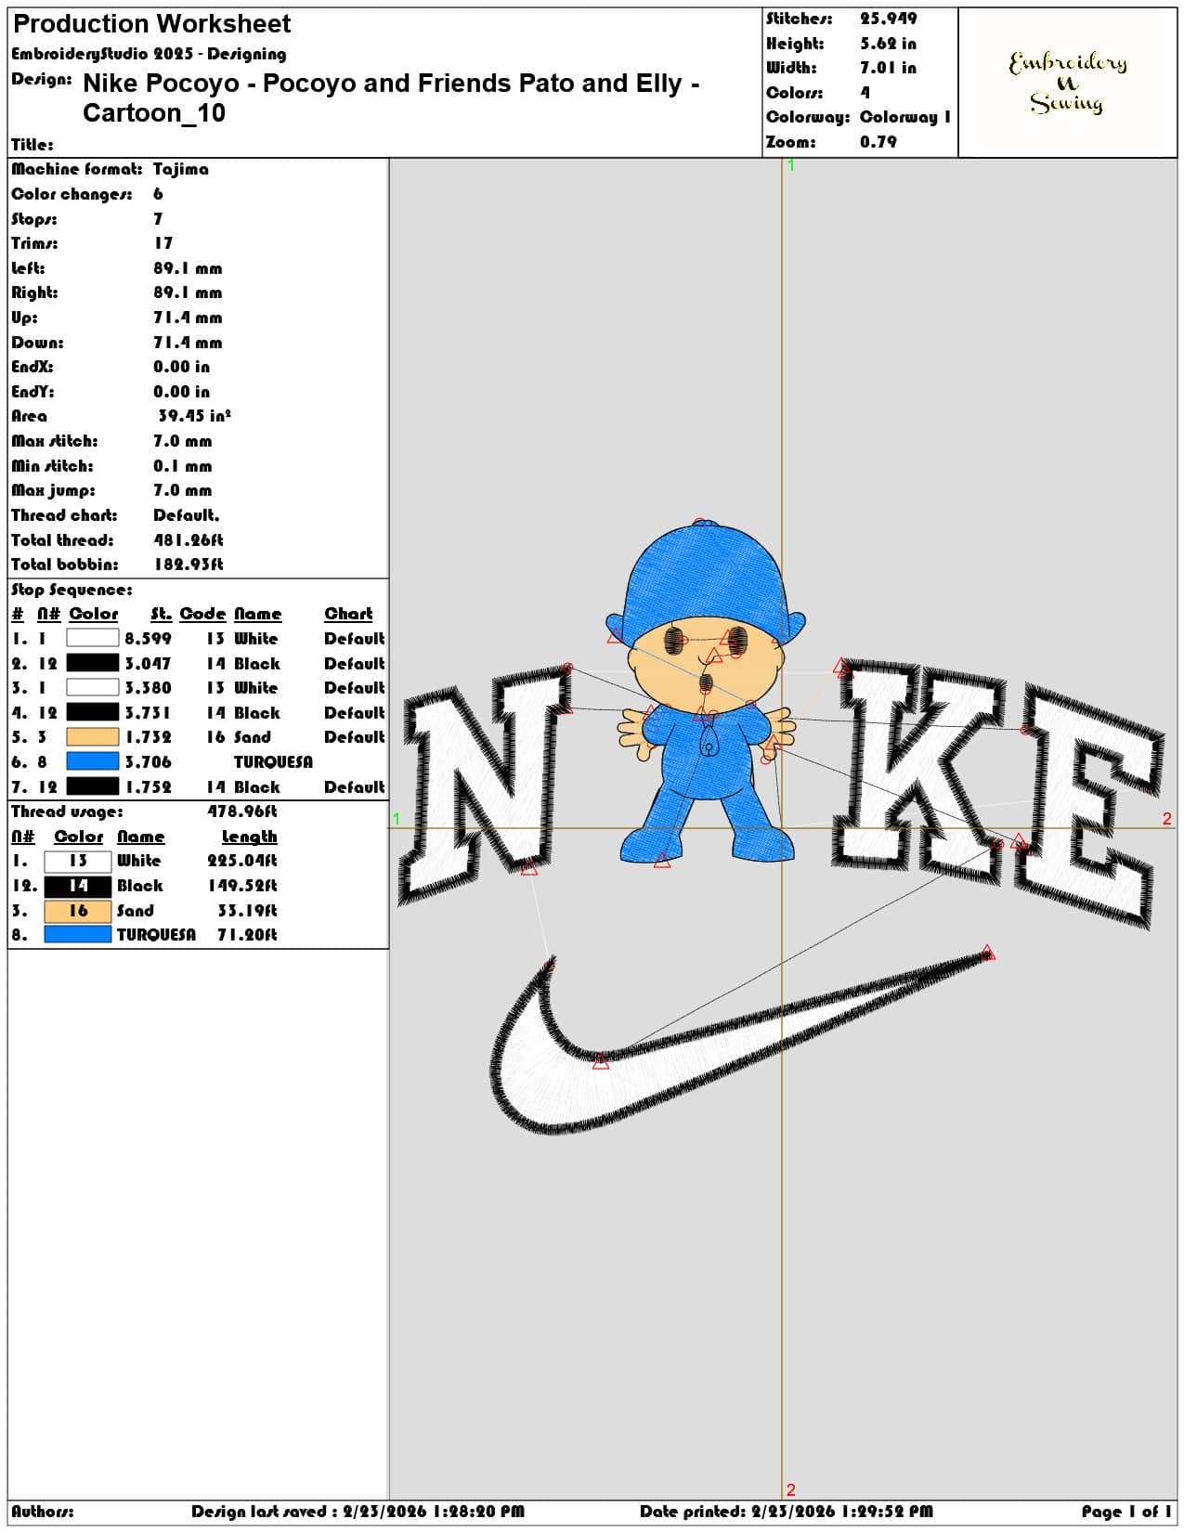
Task: Click the Embroidery N Sewing logo
Action: (x=1067, y=82)
